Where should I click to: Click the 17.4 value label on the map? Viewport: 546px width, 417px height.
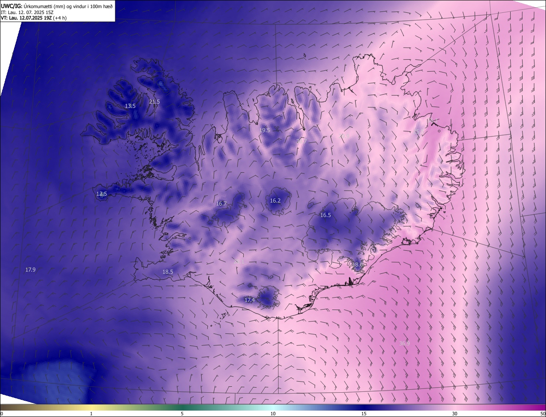(250, 300)
